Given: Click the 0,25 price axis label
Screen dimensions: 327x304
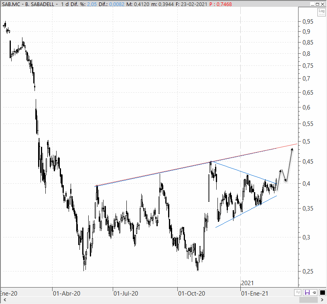Looking at the screenshot, I should tap(308, 271).
